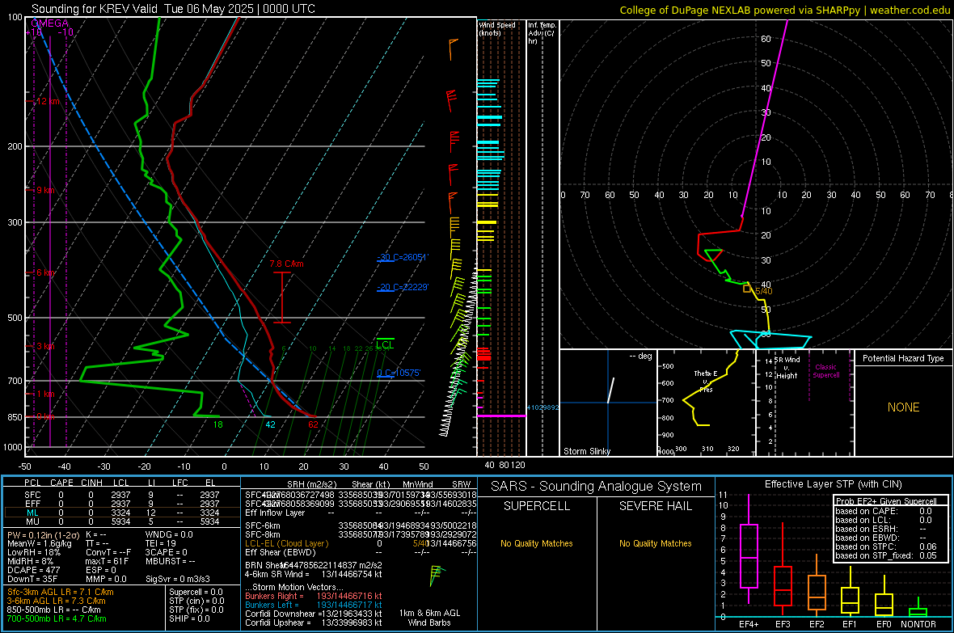Click the 'Eff Inflow Layer' row
Image resolution: width=954 pixels, height=633 pixels.
tap(361, 513)
